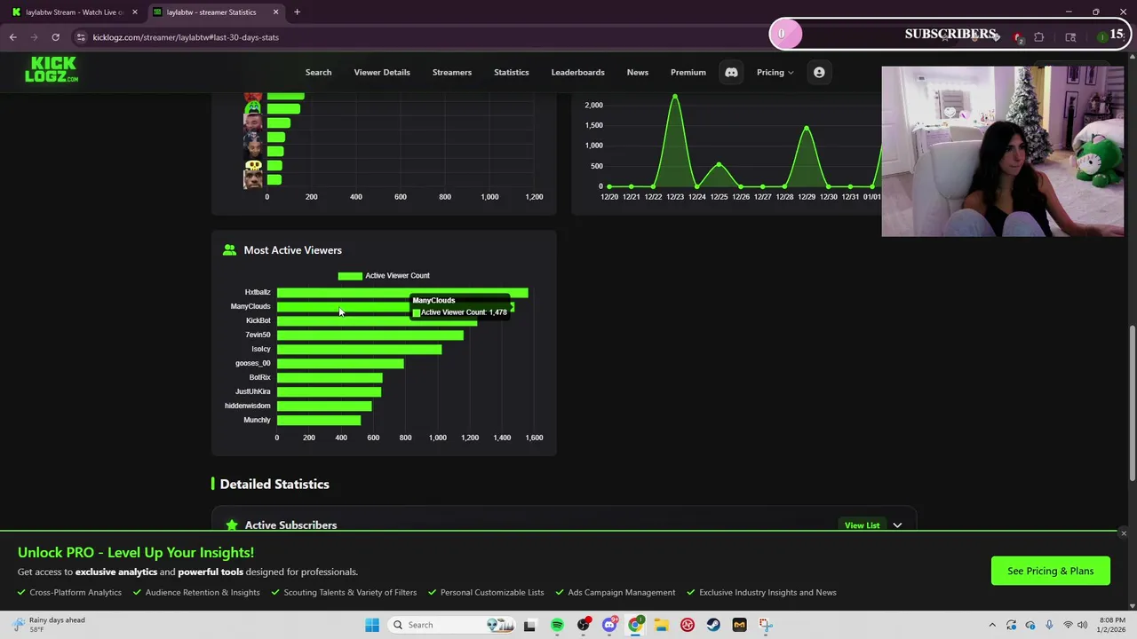Image resolution: width=1137 pixels, height=639 pixels.
Task: Click the Active Subscribers star icon
Action: tap(232, 525)
